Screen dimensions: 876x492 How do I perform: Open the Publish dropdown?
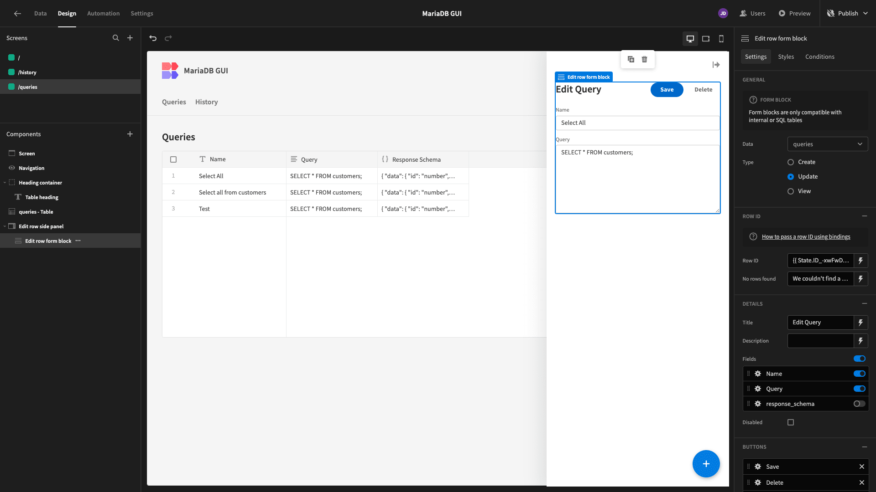(847, 14)
